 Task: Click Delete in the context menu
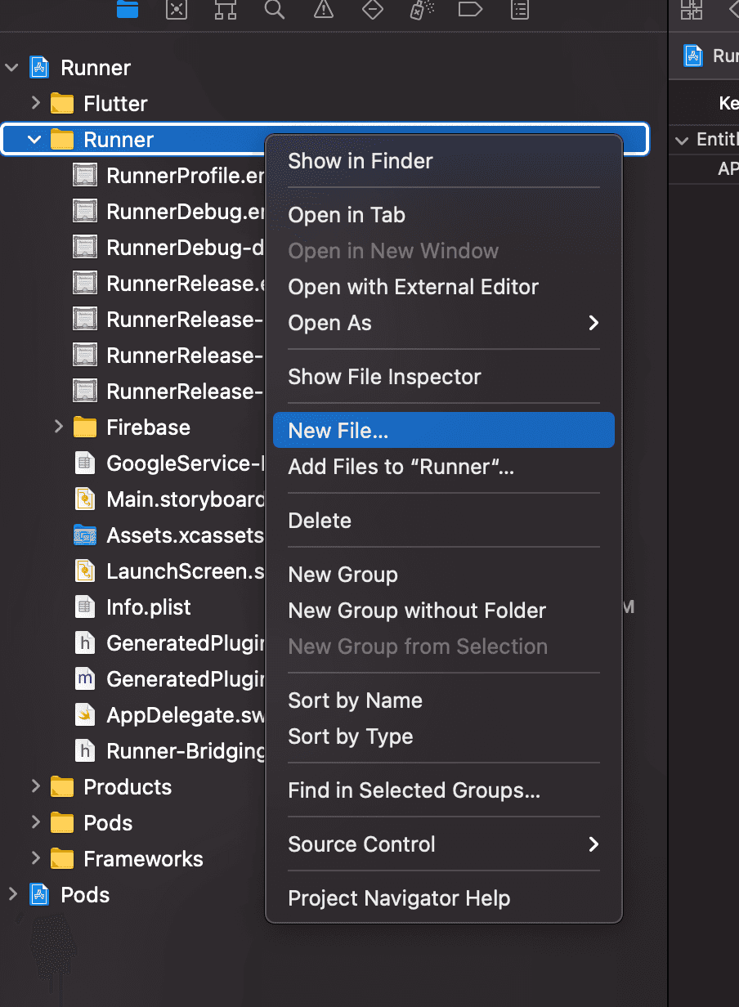point(320,521)
